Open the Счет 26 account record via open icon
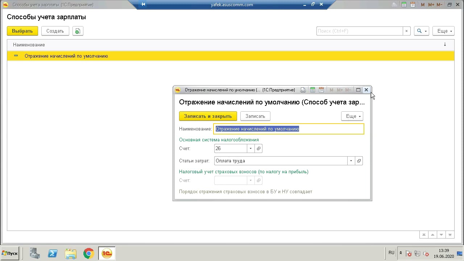 pos(258,149)
